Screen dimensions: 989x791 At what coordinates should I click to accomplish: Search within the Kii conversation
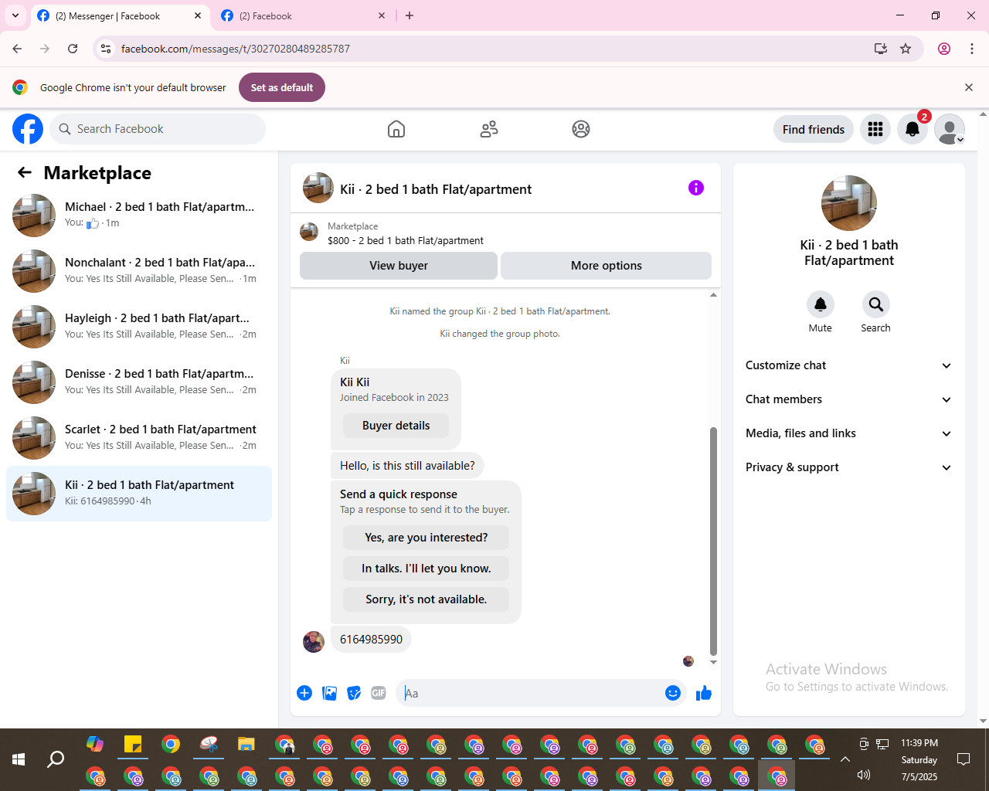(876, 304)
